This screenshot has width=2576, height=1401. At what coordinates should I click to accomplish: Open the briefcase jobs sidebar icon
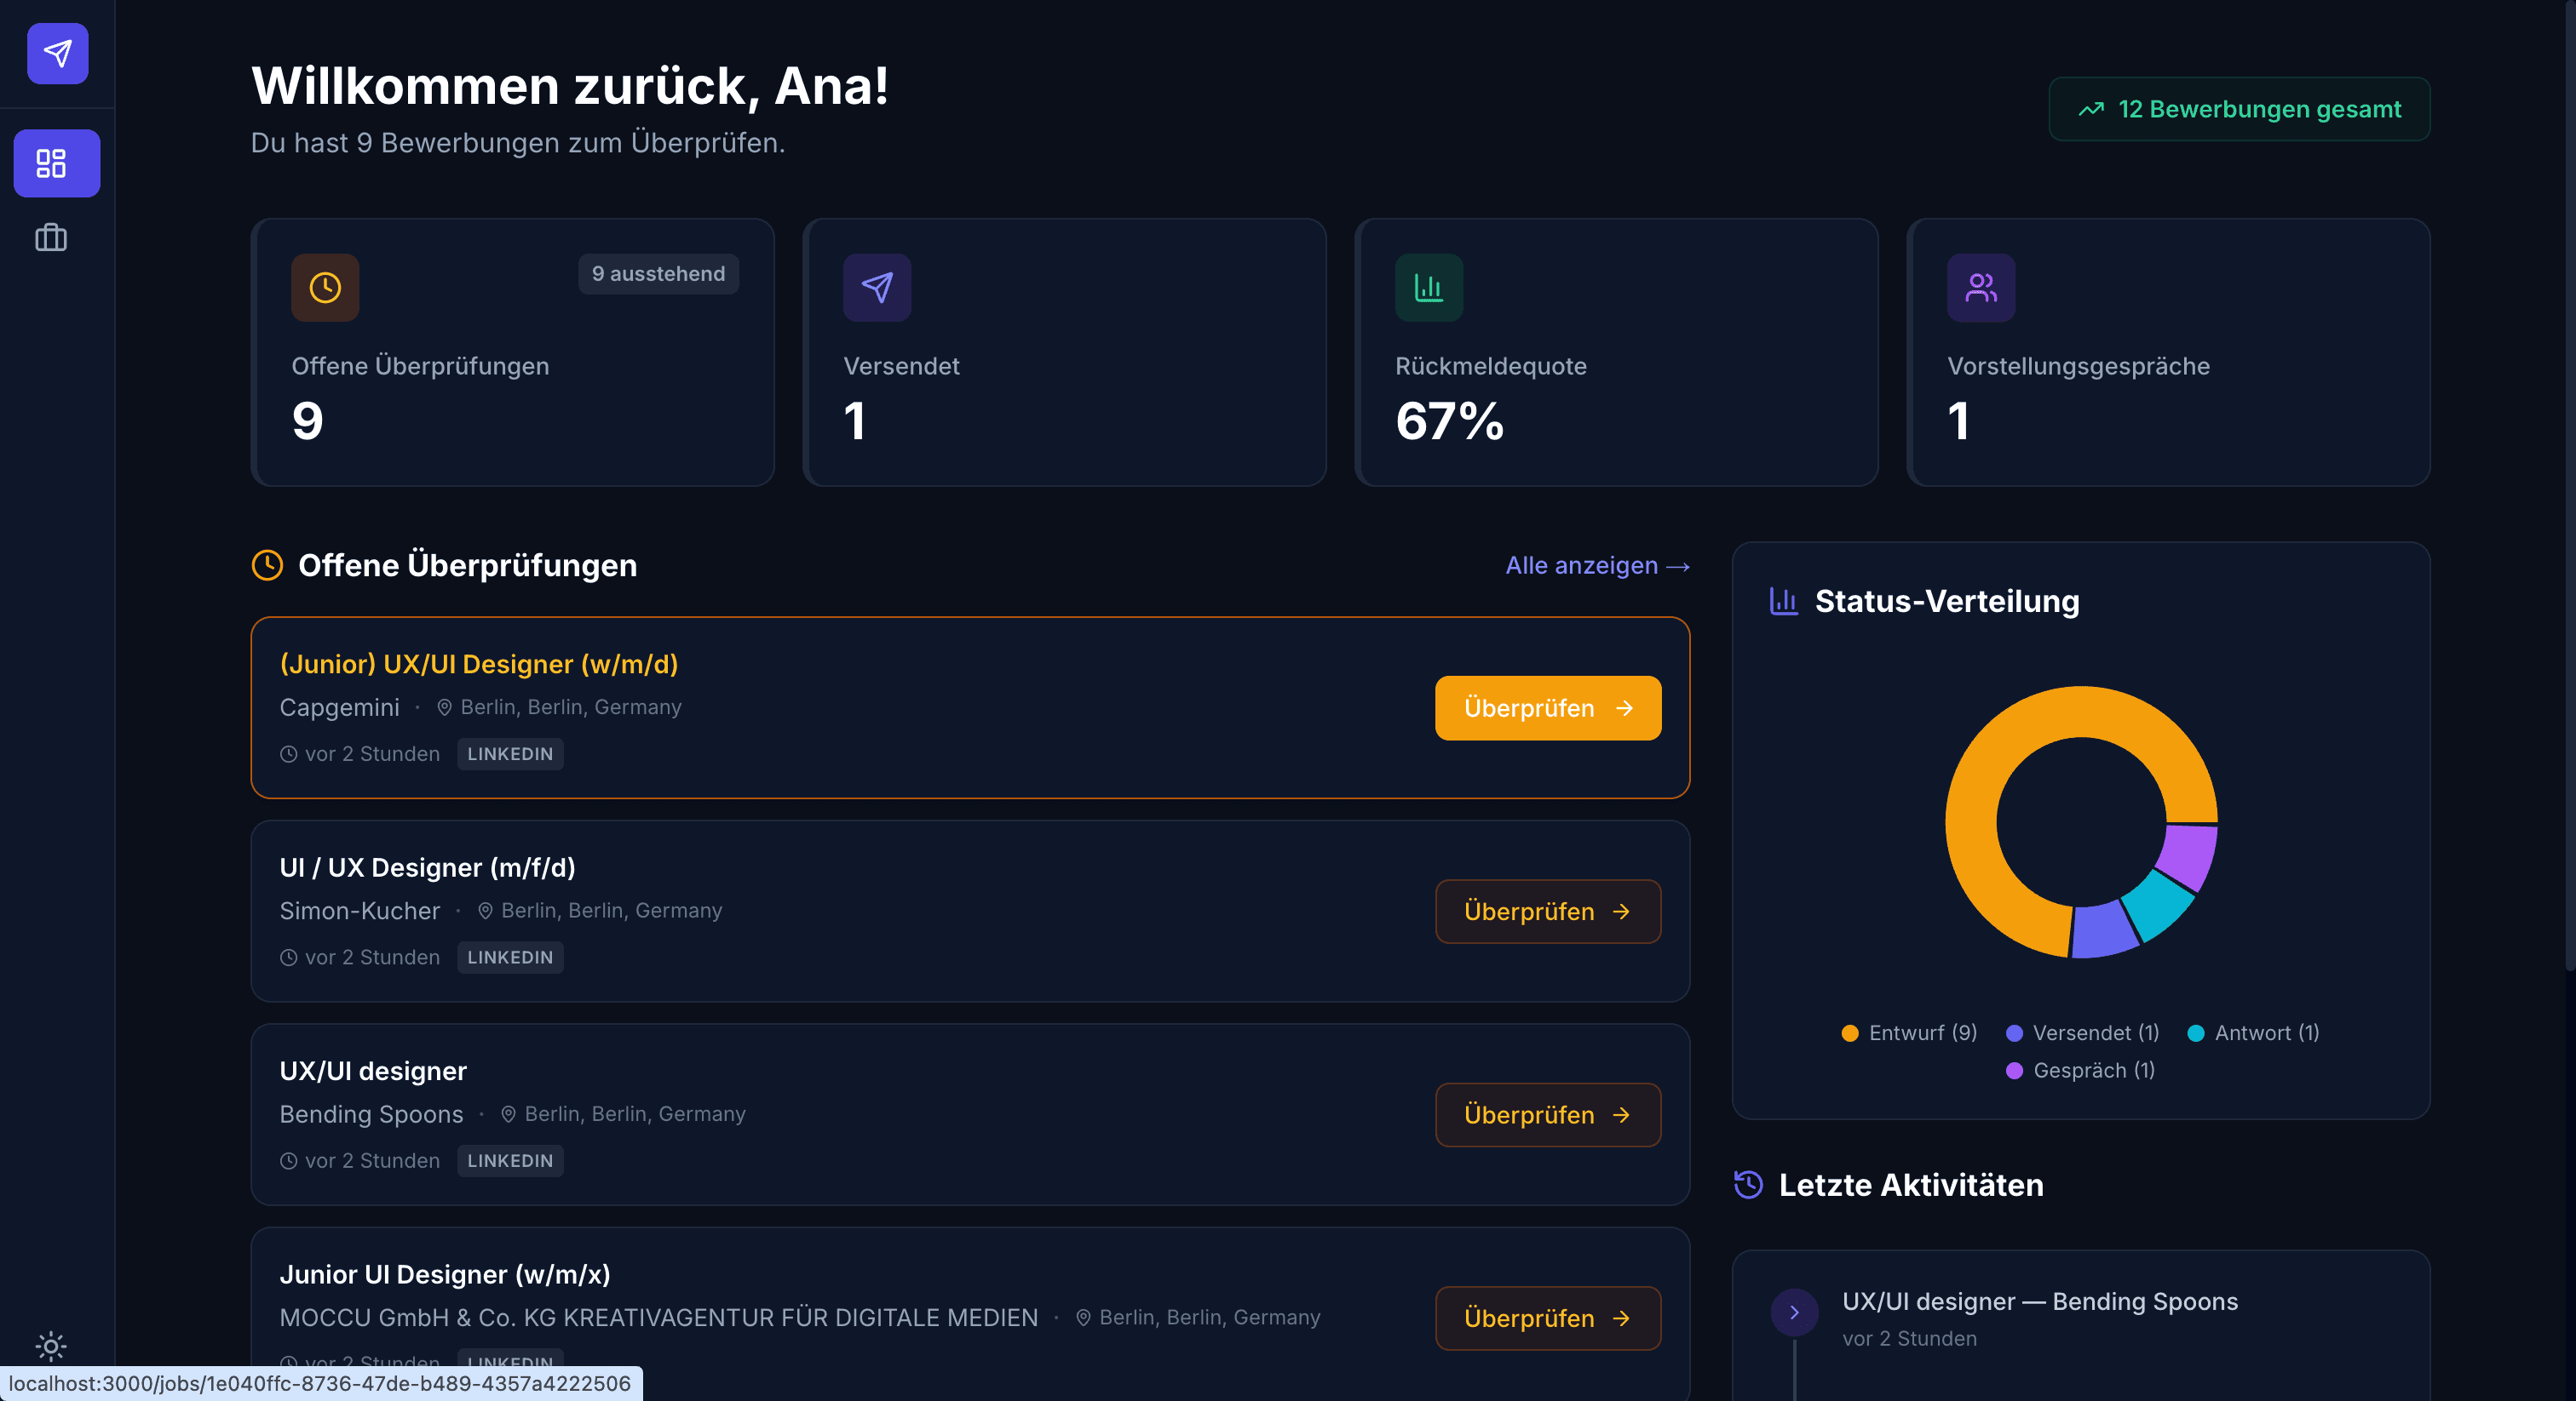[51, 237]
